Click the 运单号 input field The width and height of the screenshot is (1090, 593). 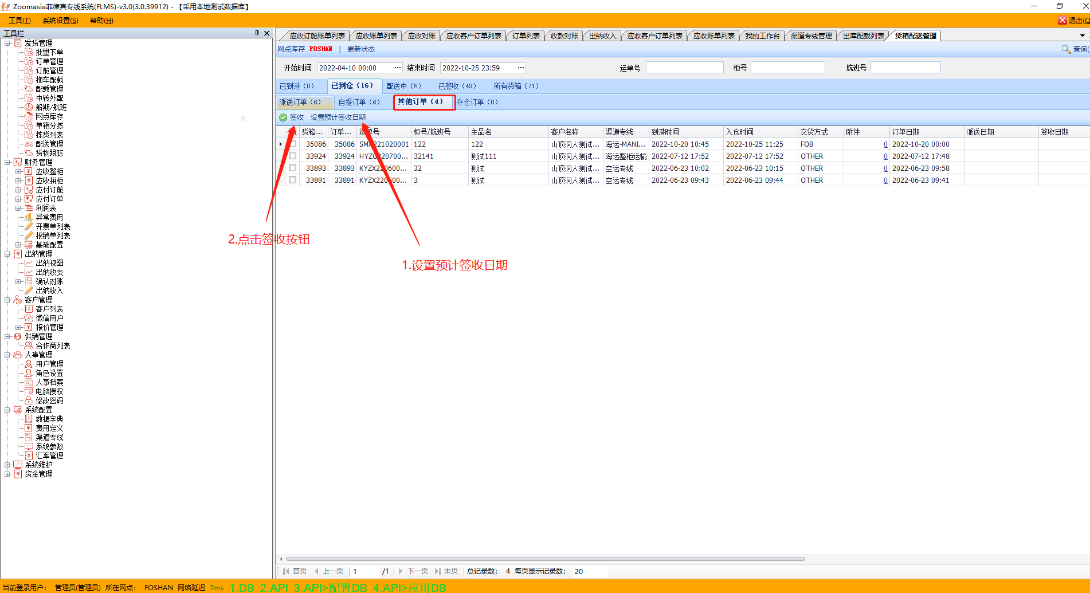(x=684, y=68)
